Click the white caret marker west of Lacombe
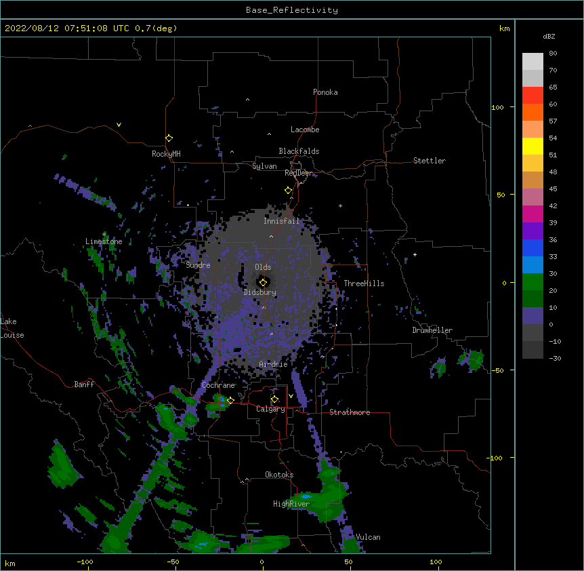This screenshot has width=584, height=571. [269, 134]
